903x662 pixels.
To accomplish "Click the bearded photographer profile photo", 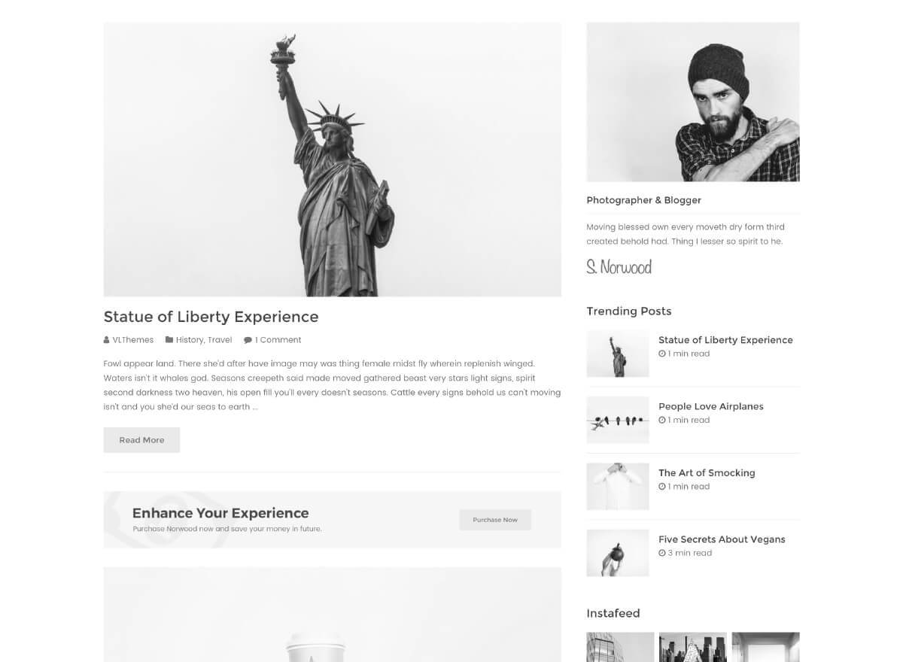I will pos(693,102).
